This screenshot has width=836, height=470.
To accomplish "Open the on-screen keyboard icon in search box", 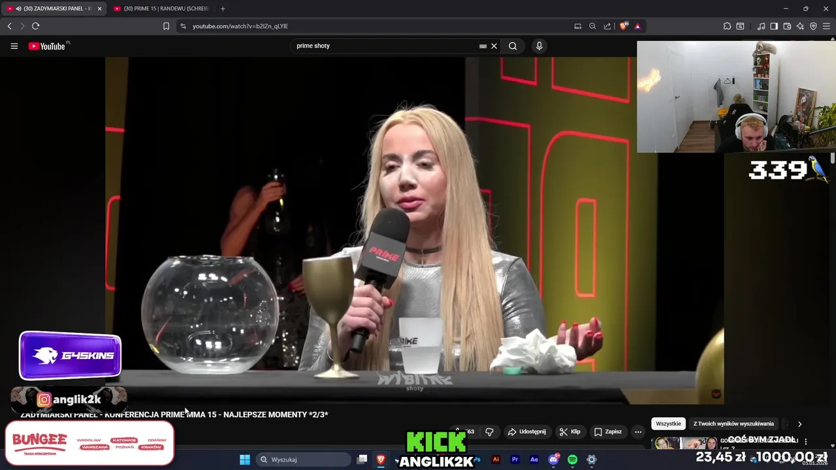I will click(483, 46).
